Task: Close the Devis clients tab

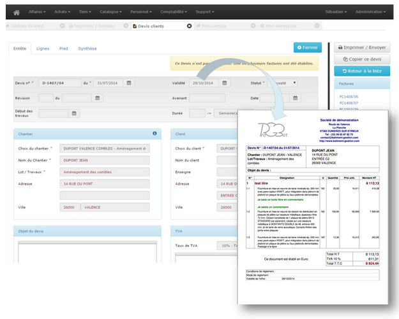Action: click(x=189, y=26)
